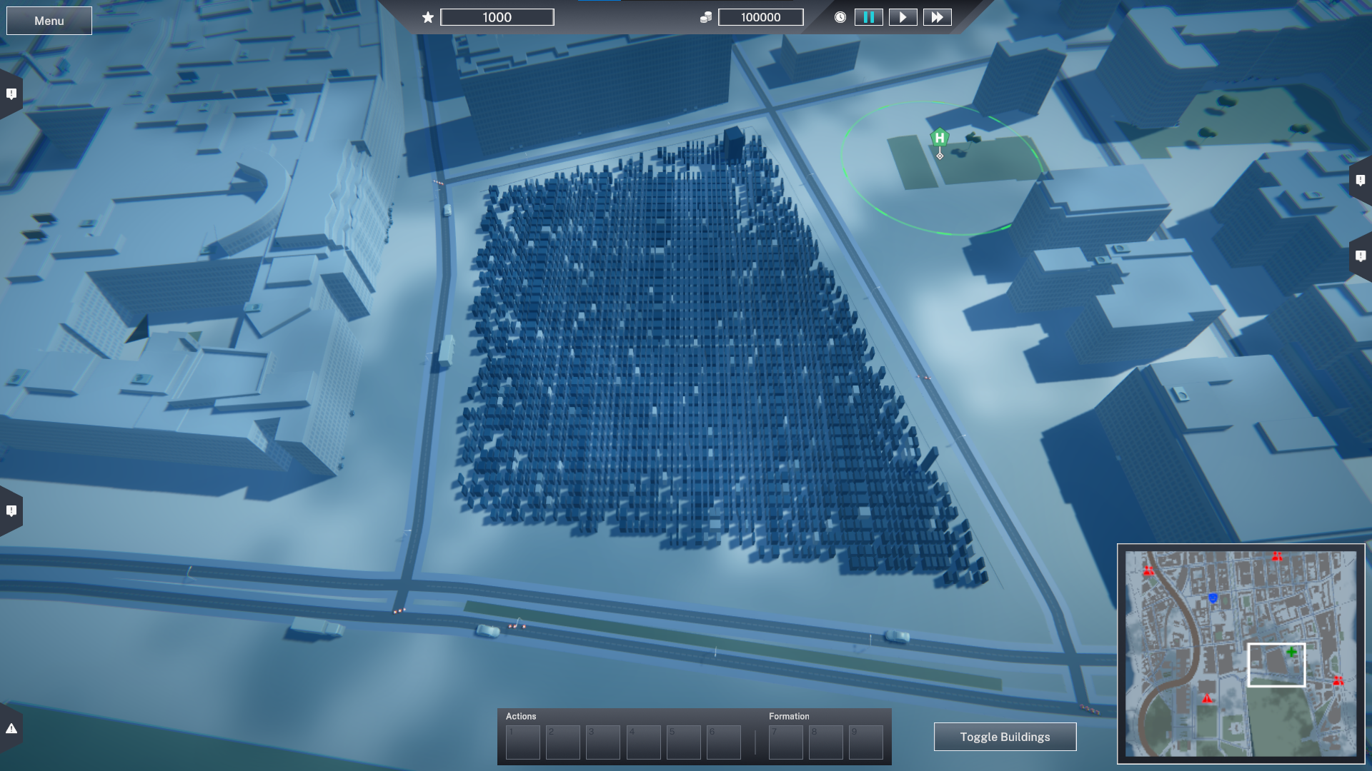This screenshot has height=771, width=1372.
Task: Click the clock time icon
Action: click(x=840, y=17)
